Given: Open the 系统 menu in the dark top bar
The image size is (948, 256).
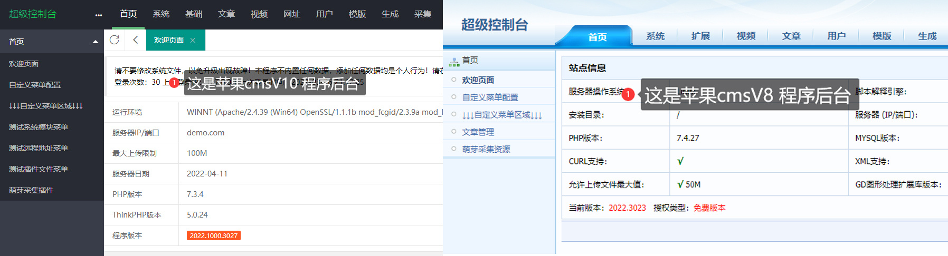Looking at the screenshot, I should [161, 14].
